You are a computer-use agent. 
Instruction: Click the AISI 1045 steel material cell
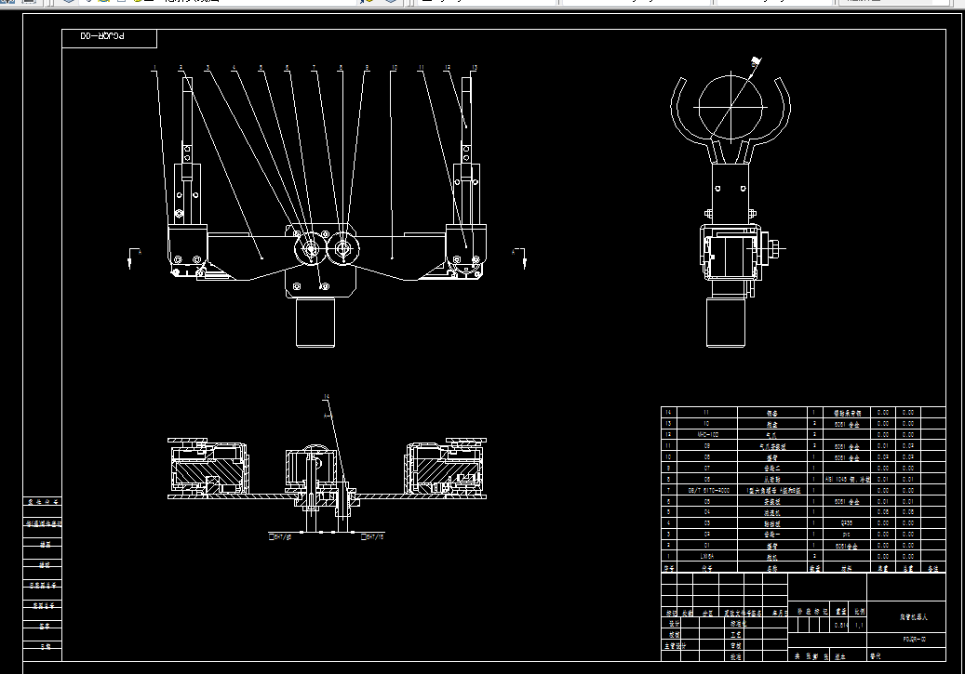click(846, 479)
